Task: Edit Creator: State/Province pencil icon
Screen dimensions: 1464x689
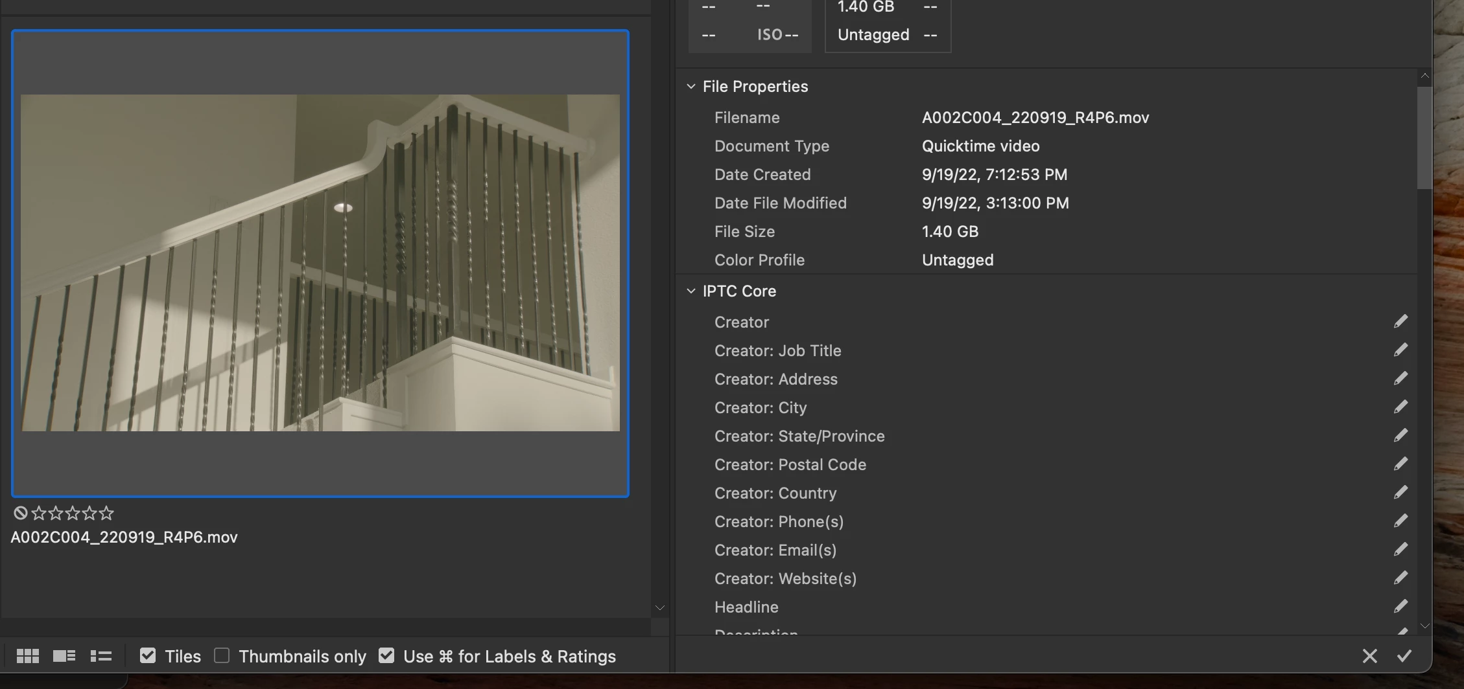Action: click(x=1400, y=436)
